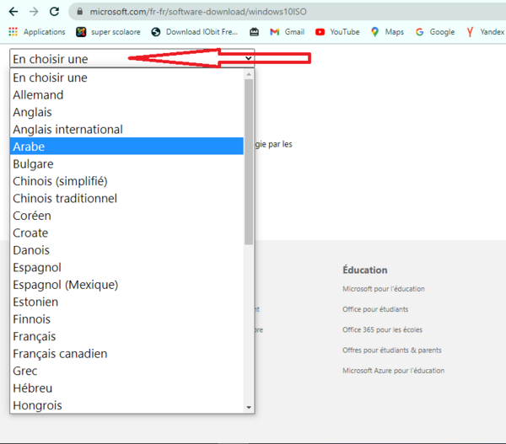Click the padlock icon in address bar
The width and height of the screenshot is (506, 444).
(x=80, y=12)
